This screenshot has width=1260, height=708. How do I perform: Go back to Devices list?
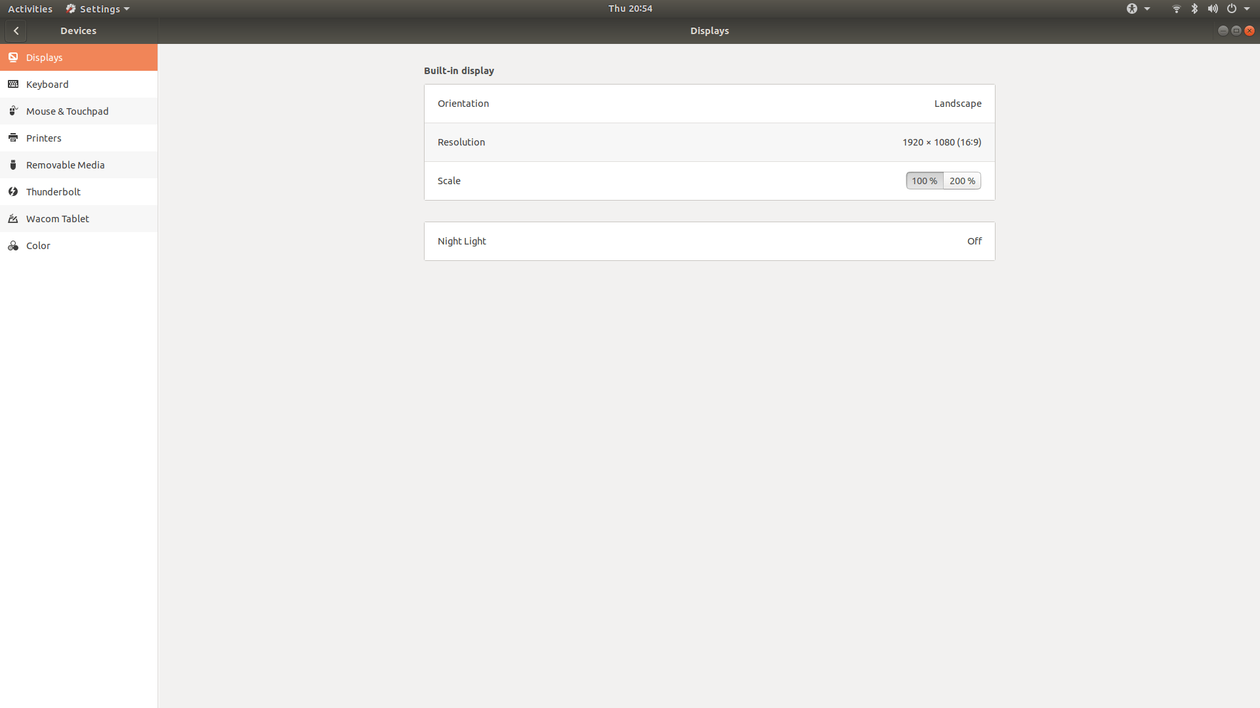(x=16, y=30)
